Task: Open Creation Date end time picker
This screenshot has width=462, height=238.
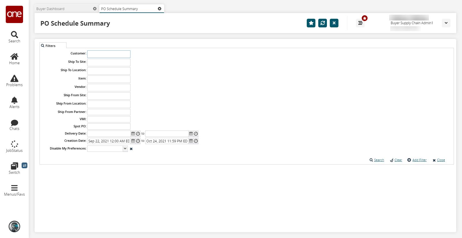Action: click(x=196, y=141)
